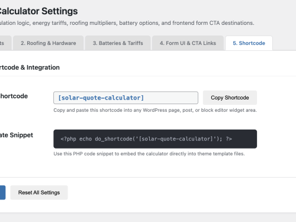Click the PHP do_shortcode snippet block
Screen dimensions: 296x222
[155, 139]
